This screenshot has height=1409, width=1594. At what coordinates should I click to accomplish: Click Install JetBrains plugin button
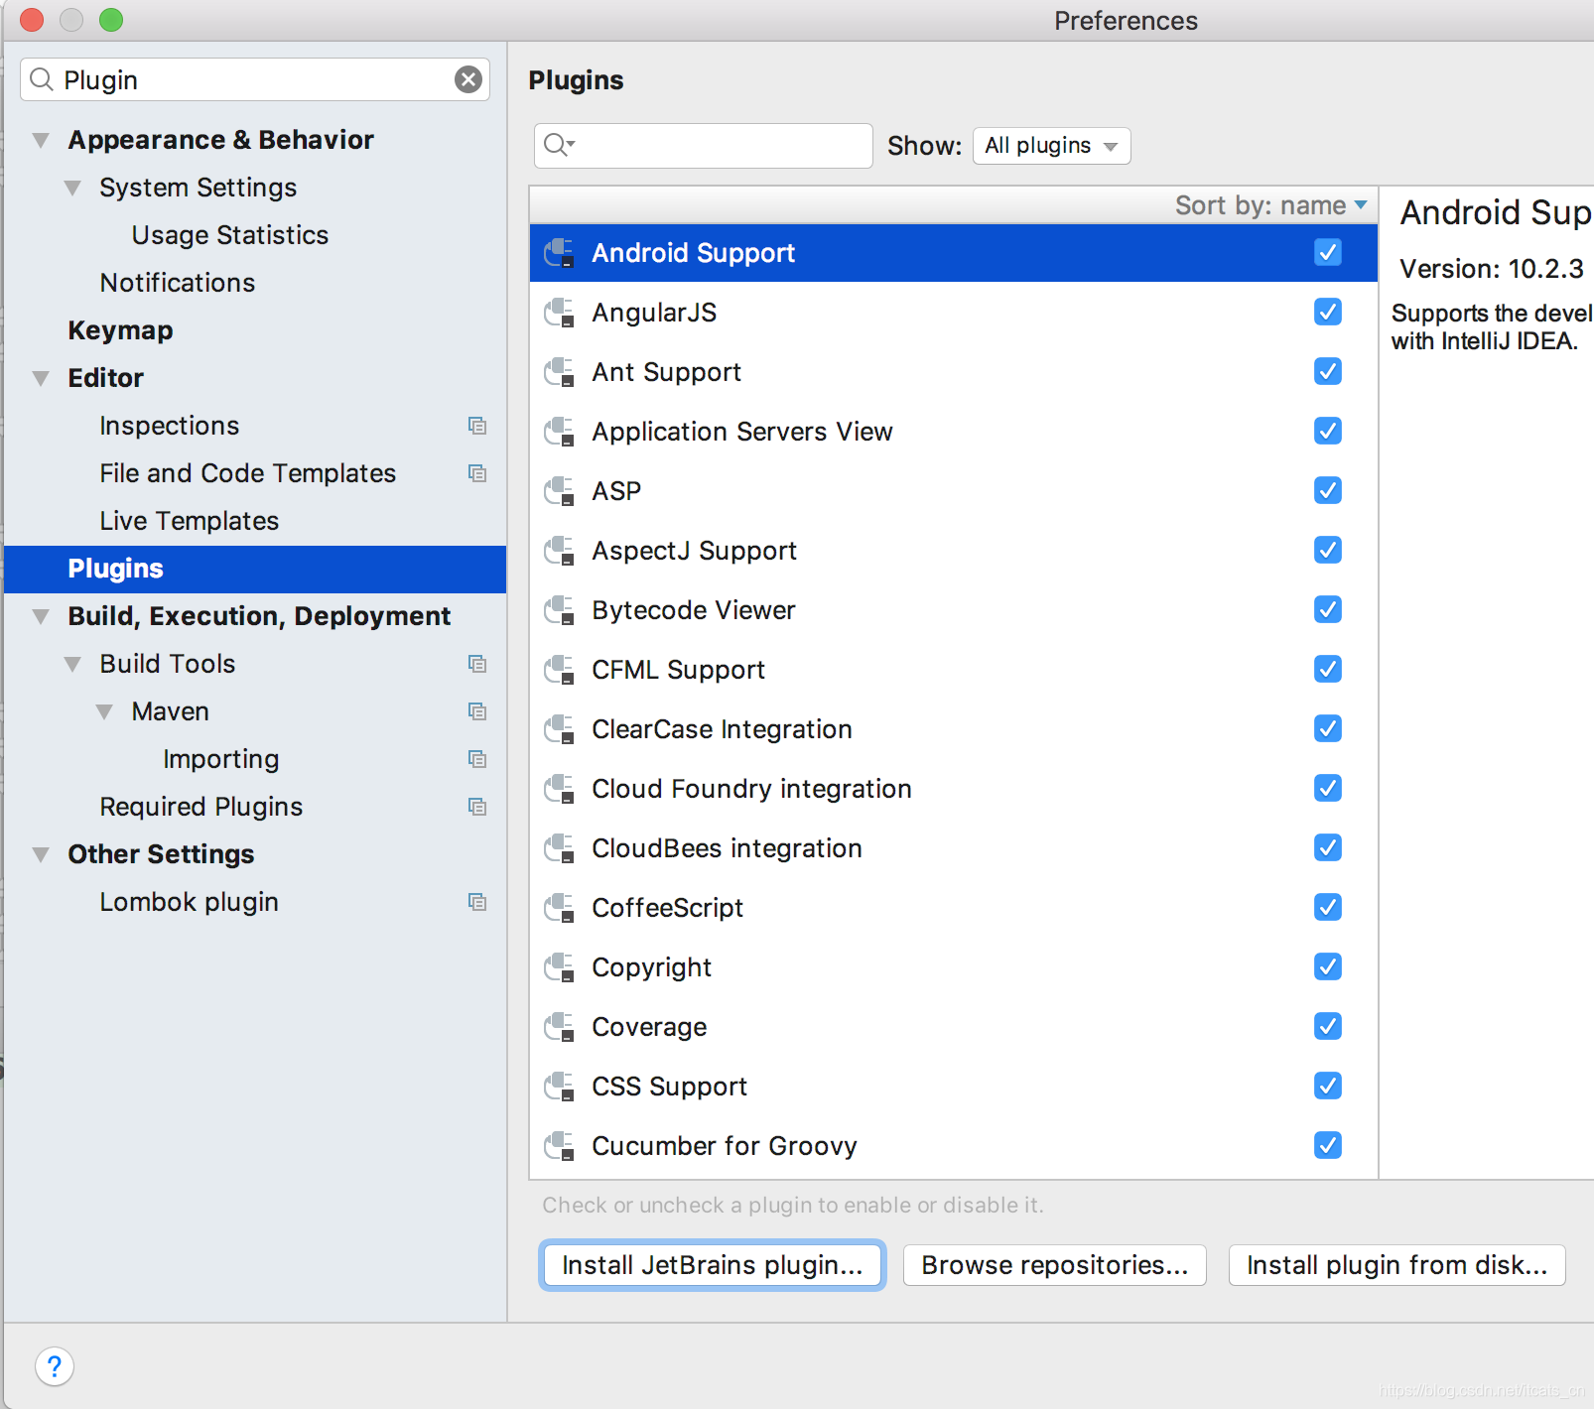[712, 1265]
